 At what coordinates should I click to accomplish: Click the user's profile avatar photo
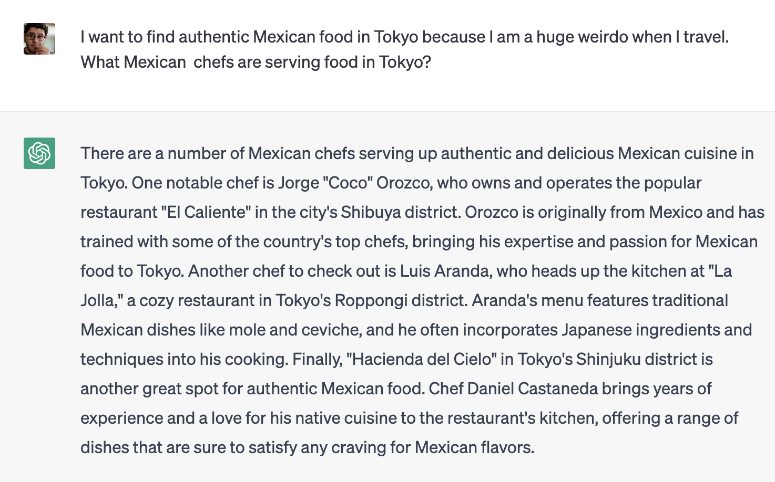point(39,39)
